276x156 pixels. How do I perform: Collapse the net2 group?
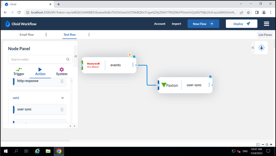(63, 98)
